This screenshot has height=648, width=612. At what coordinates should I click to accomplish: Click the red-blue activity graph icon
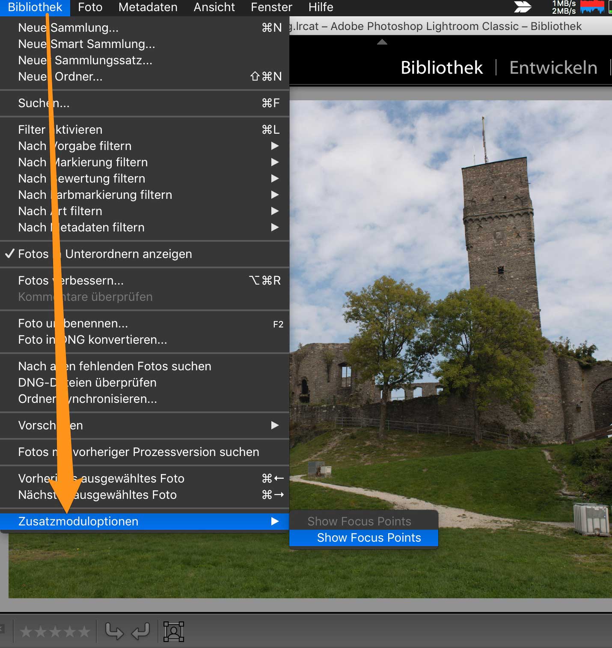pyautogui.click(x=592, y=7)
